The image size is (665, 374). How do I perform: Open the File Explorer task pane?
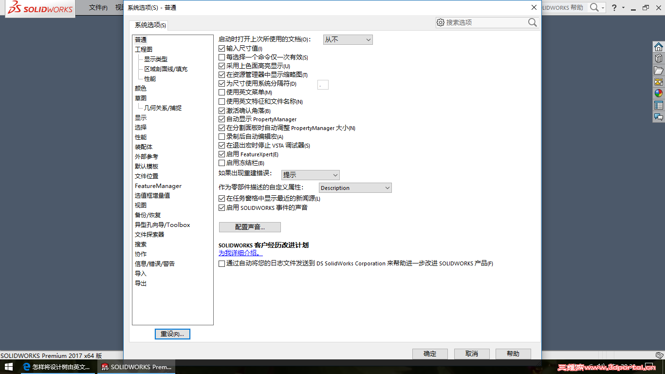659,70
